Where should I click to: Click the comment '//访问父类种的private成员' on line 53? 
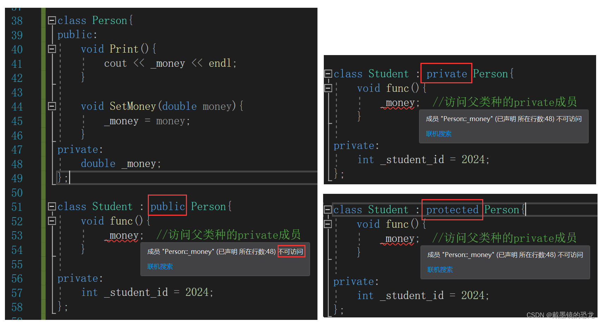tap(229, 235)
